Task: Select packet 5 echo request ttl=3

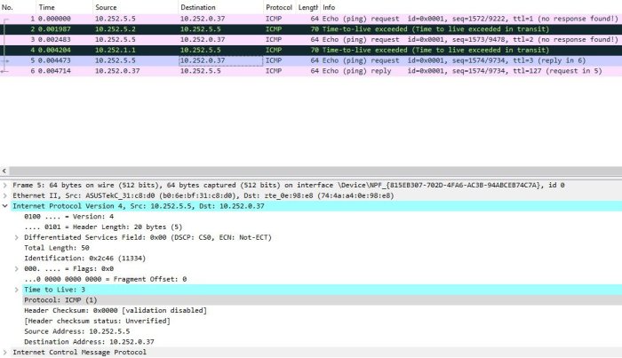Action: 311,60
